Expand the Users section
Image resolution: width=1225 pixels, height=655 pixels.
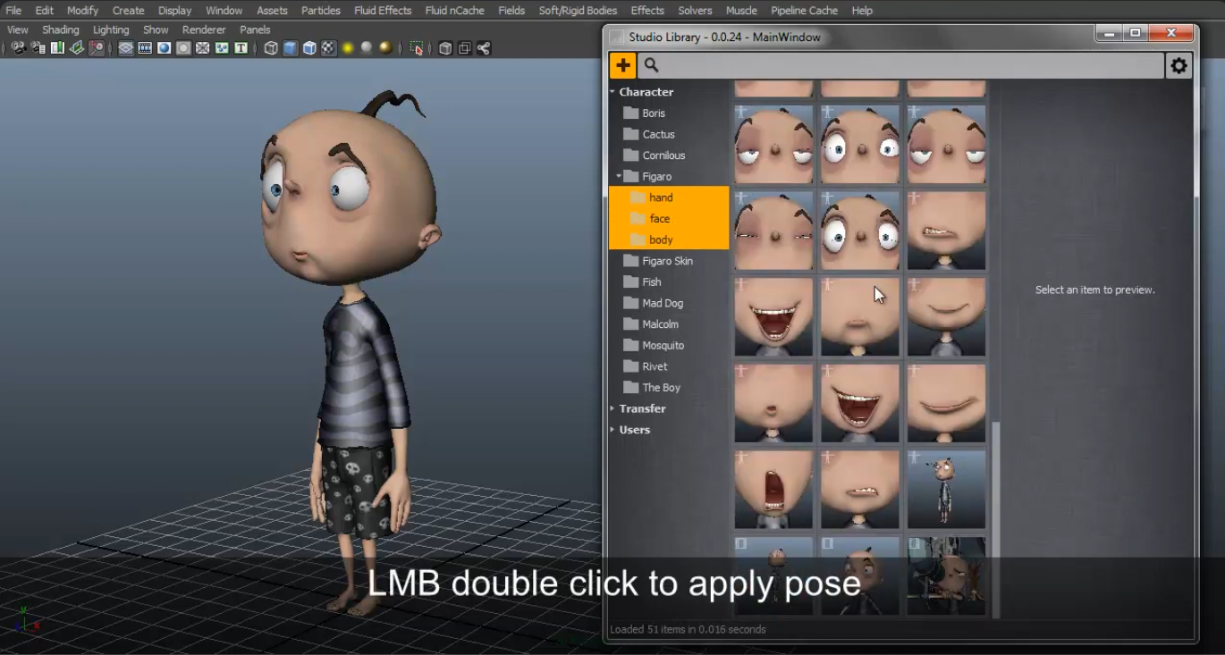click(x=612, y=430)
